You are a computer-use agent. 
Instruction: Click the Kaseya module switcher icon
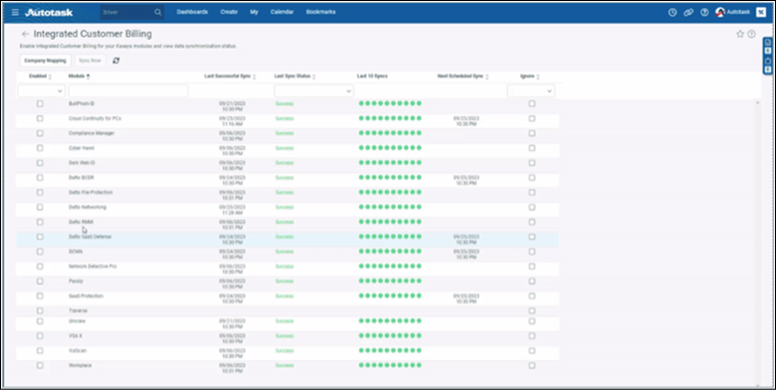pyautogui.click(x=761, y=12)
